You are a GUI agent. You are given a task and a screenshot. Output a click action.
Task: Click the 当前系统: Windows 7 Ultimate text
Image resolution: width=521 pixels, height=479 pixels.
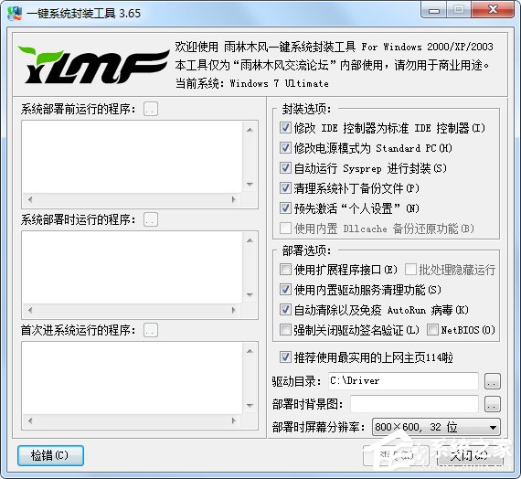[252, 83]
